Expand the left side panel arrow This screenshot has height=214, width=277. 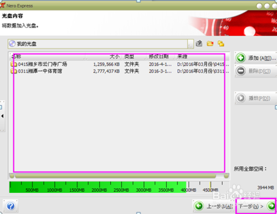[x=2, y=116]
